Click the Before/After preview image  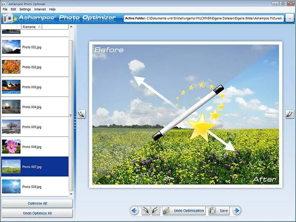pos(186,114)
